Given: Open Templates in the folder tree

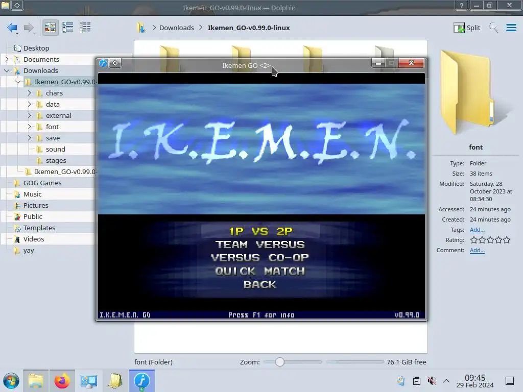Looking at the screenshot, I should [x=39, y=228].
